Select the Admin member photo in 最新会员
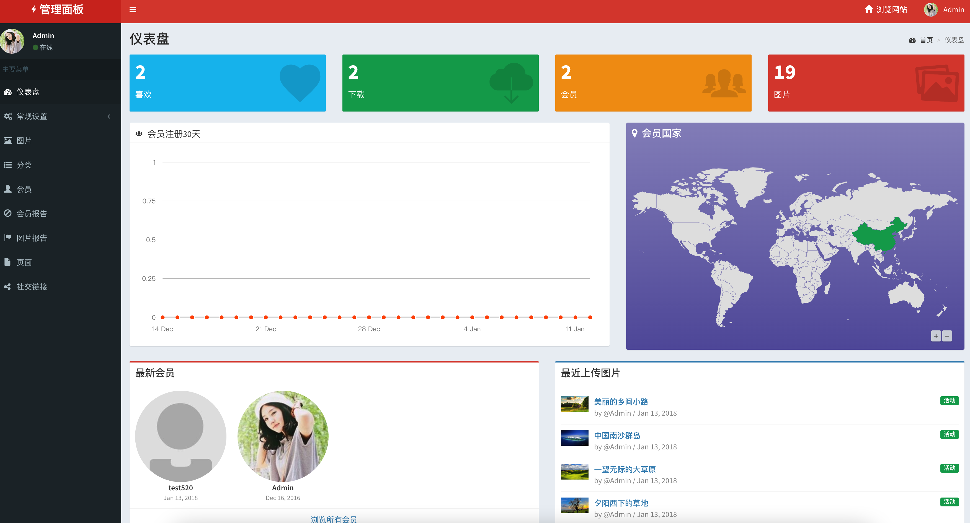Screen dimensions: 970x523 283,436
